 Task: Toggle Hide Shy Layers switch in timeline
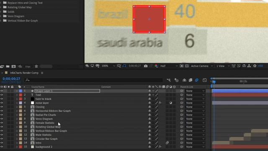184,80
